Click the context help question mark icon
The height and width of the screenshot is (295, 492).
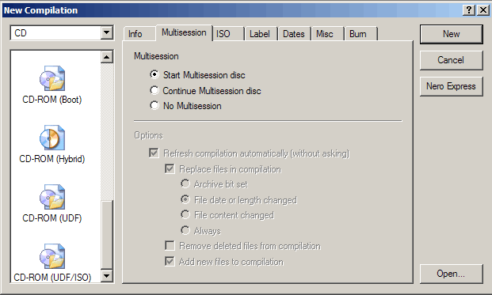click(469, 10)
